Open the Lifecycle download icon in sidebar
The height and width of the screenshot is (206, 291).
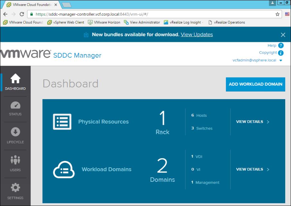15,132
